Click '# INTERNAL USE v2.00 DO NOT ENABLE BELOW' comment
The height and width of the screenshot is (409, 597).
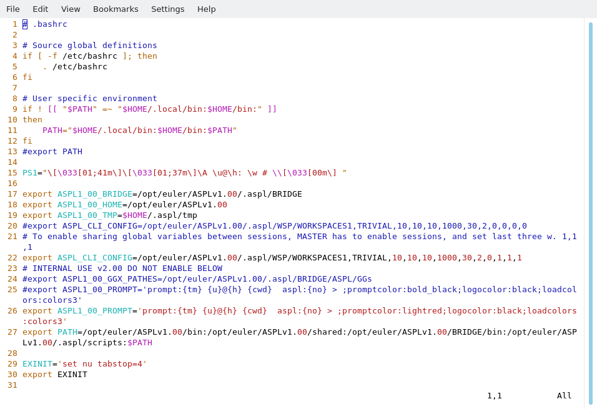[122, 269]
